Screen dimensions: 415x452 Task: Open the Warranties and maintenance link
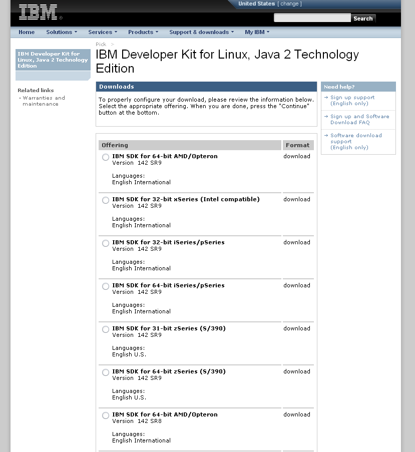coord(44,101)
